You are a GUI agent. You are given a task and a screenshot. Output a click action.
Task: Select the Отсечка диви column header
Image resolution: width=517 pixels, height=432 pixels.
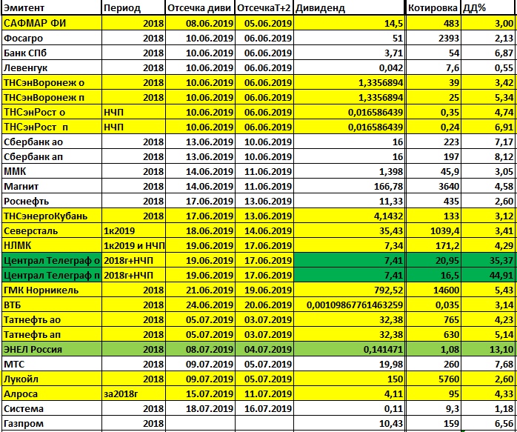pyautogui.click(x=200, y=8)
